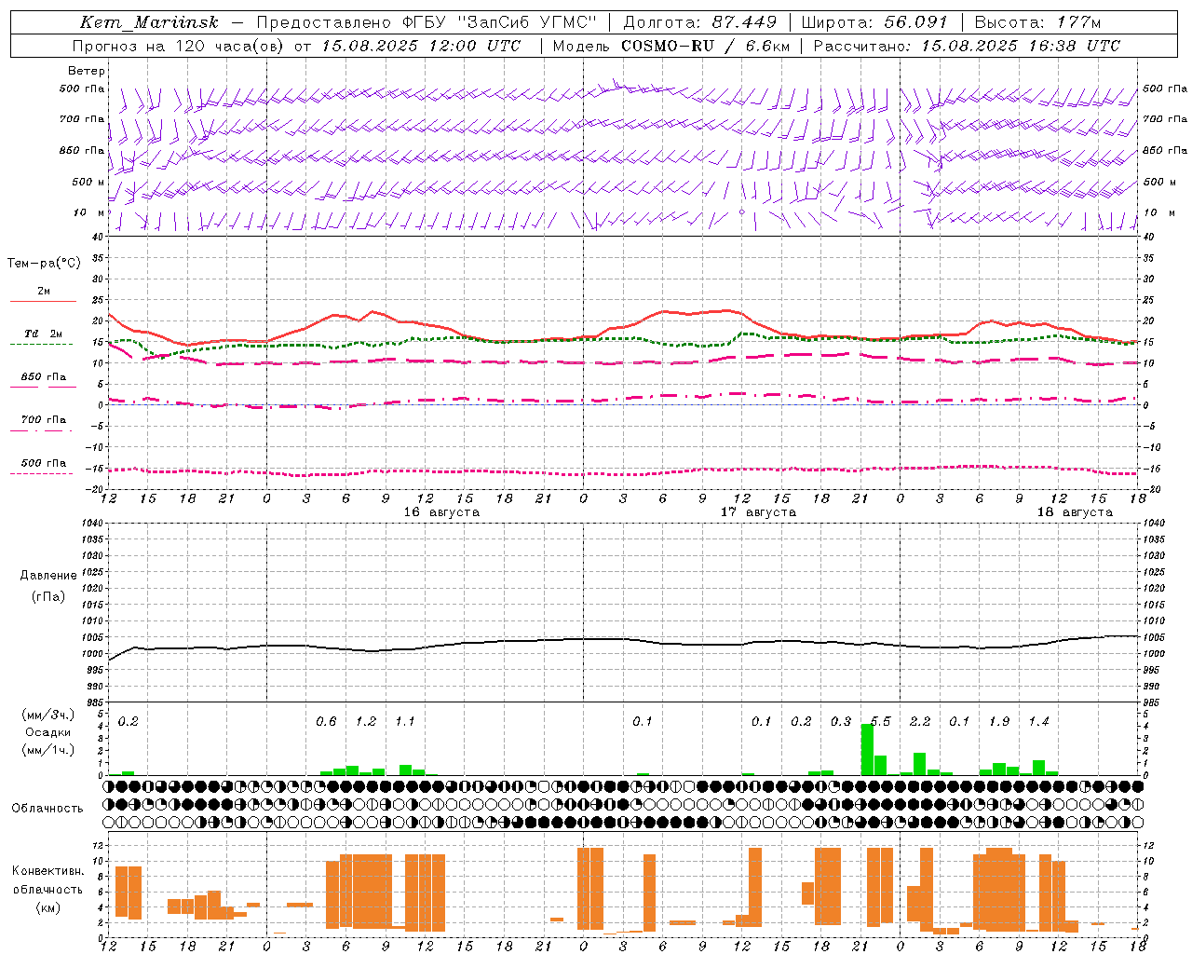Click calculation time 15.08.2025 16:38 UTC
The width and height of the screenshot is (1192, 954).
pyautogui.click(x=1021, y=46)
